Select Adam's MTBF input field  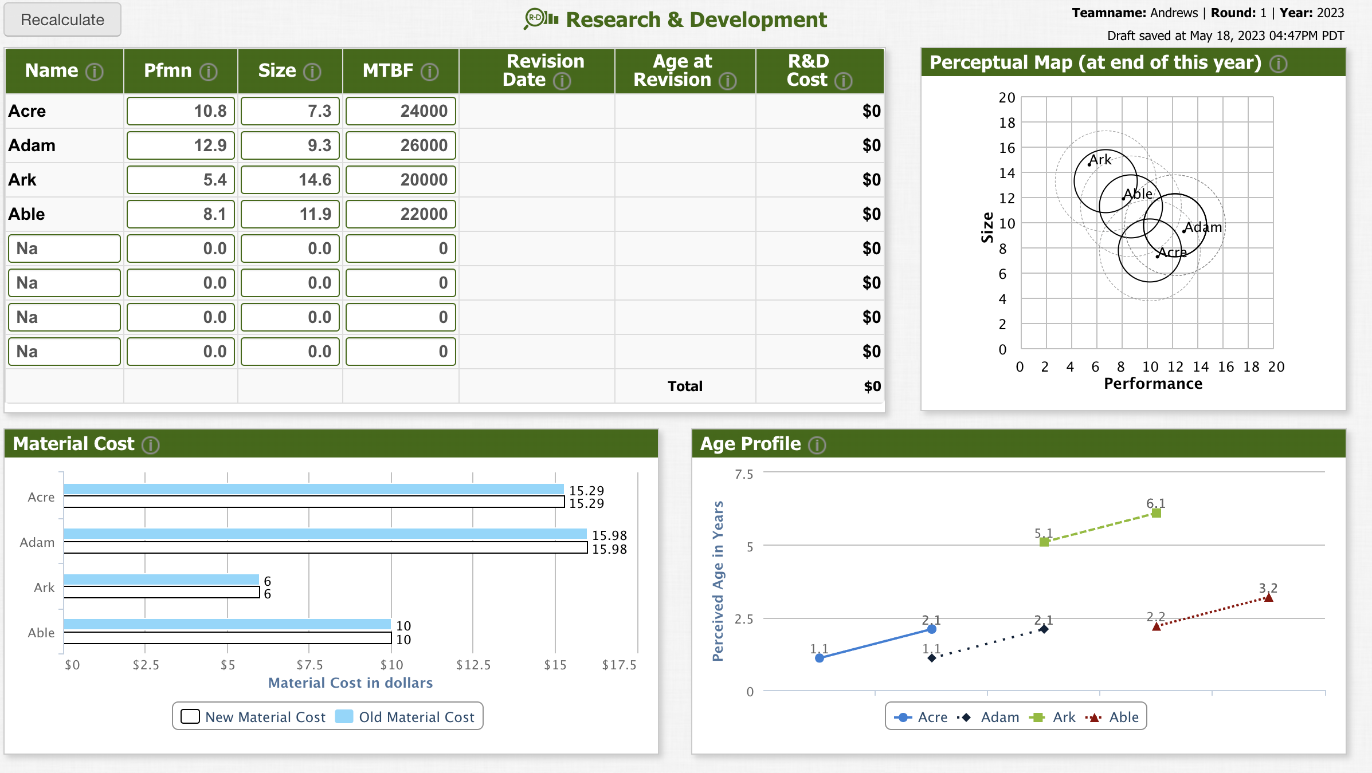(401, 145)
